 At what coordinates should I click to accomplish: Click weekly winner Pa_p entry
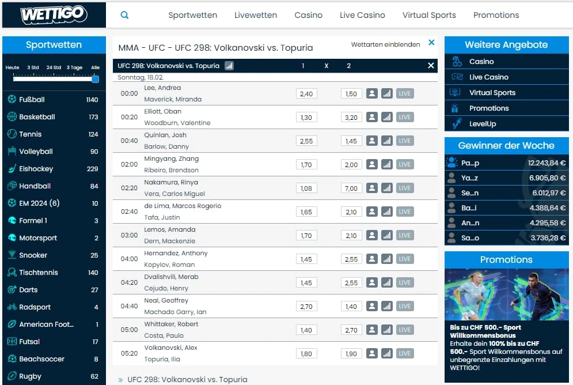pyautogui.click(x=507, y=163)
